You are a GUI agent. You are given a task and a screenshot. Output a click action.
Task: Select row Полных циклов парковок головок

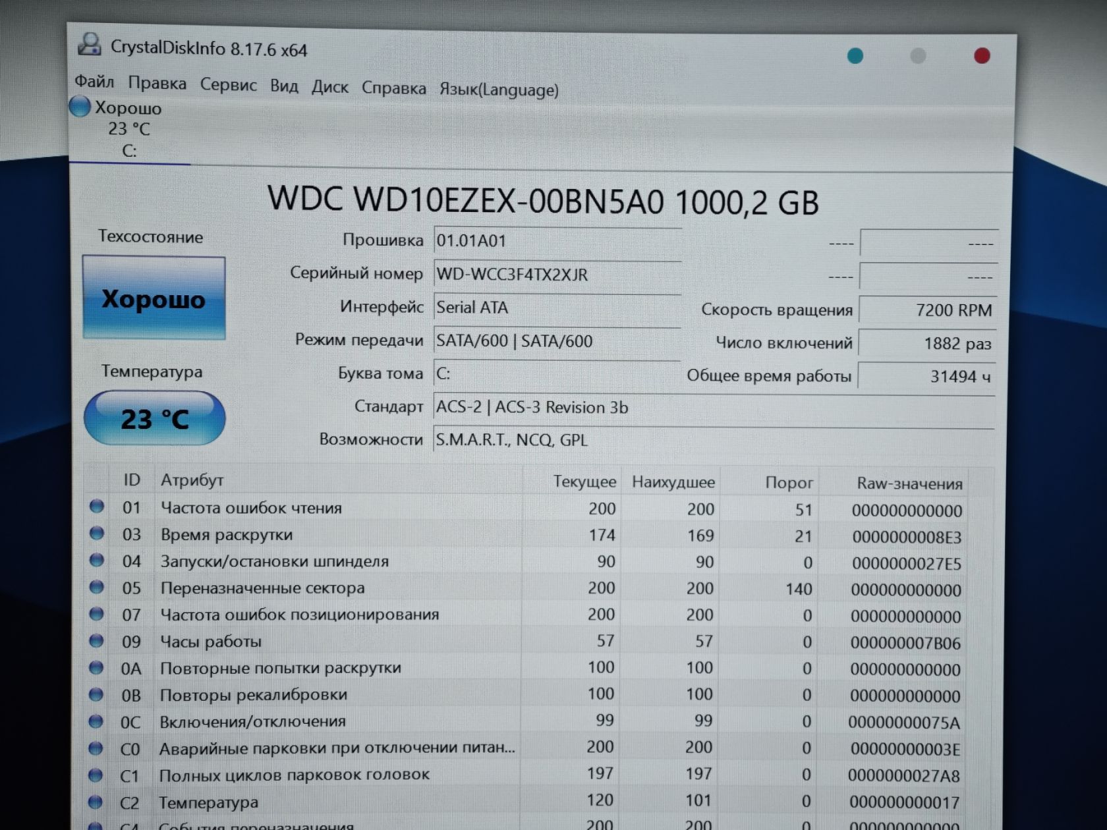(537, 775)
